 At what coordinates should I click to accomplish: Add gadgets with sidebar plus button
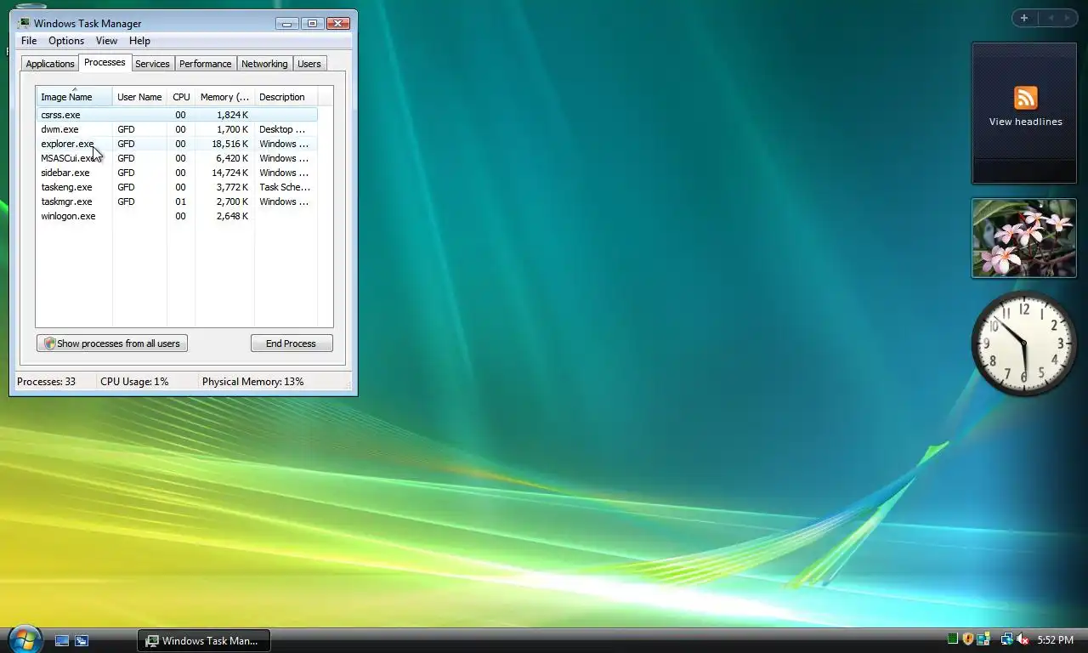coord(1024,18)
